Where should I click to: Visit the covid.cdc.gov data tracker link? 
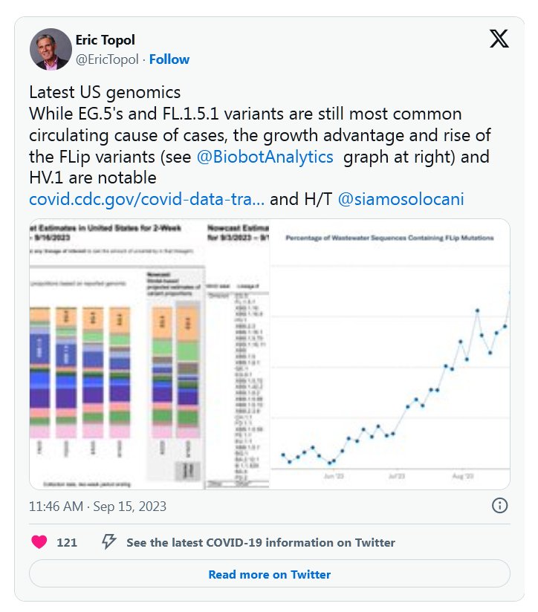coord(146,199)
